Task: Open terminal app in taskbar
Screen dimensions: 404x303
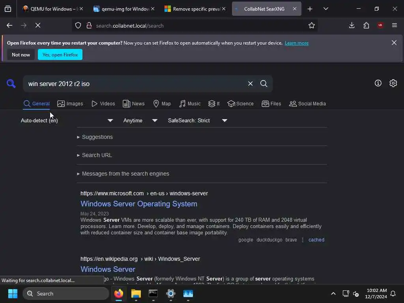Action: pyautogui.click(x=153, y=294)
